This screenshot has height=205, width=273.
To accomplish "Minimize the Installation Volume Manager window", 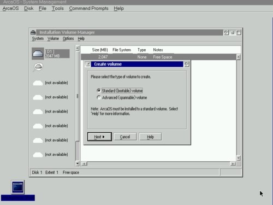I will point(233,32).
